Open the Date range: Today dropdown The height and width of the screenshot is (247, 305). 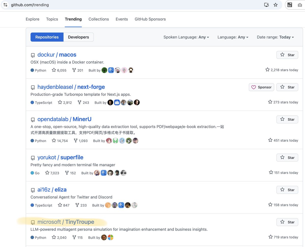[276, 37]
